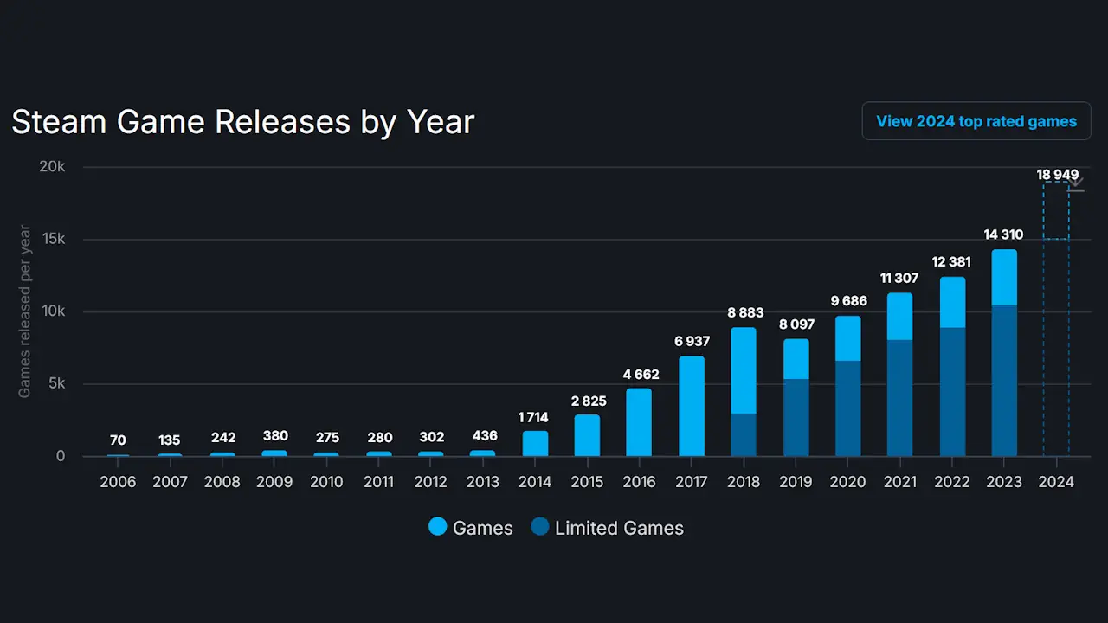This screenshot has width=1108, height=623.
Task: Click View 2024 top rated games button
Action: click(x=976, y=121)
